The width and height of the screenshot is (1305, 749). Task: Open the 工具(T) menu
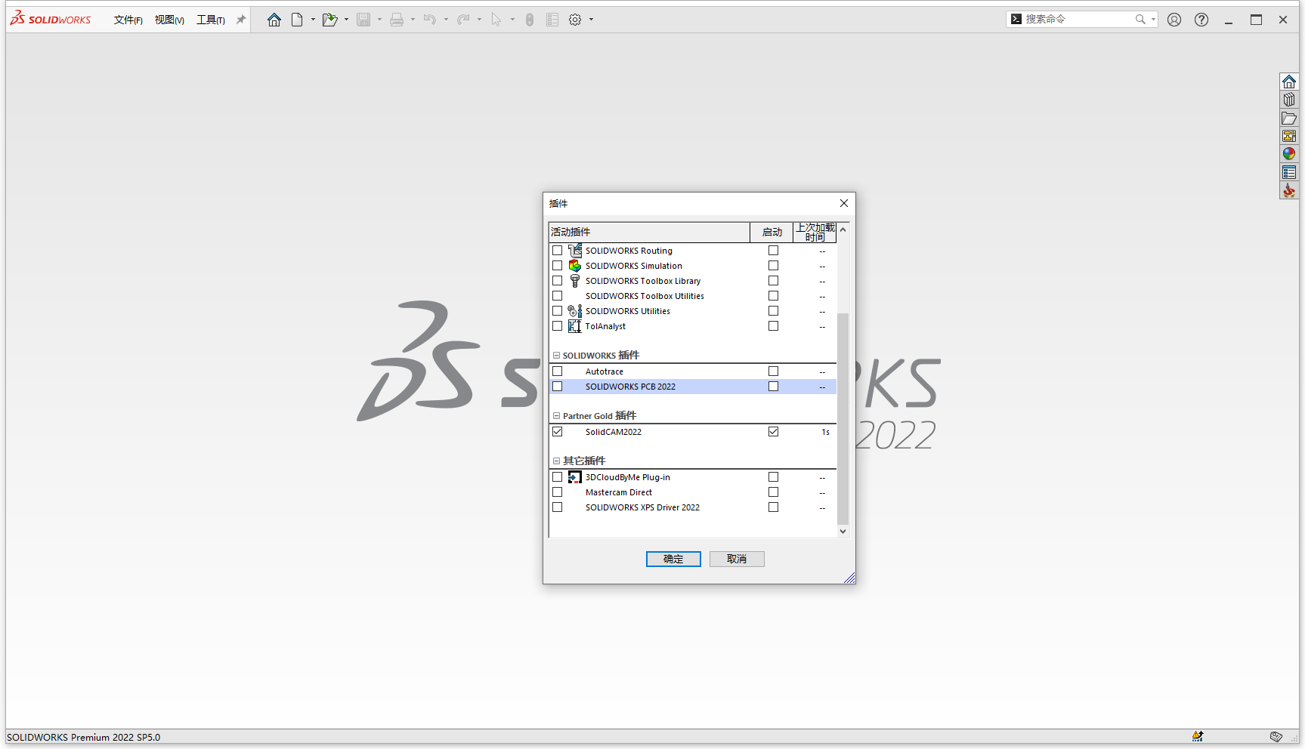pyautogui.click(x=211, y=20)
